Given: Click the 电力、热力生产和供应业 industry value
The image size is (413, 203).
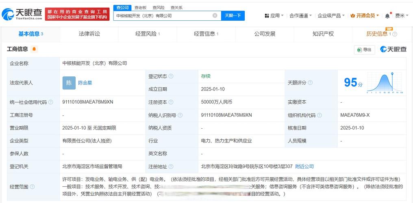Looking at the screenshot, I should 226,141.
